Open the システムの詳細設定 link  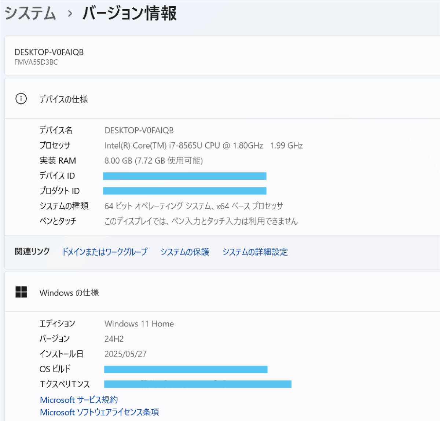255,252
